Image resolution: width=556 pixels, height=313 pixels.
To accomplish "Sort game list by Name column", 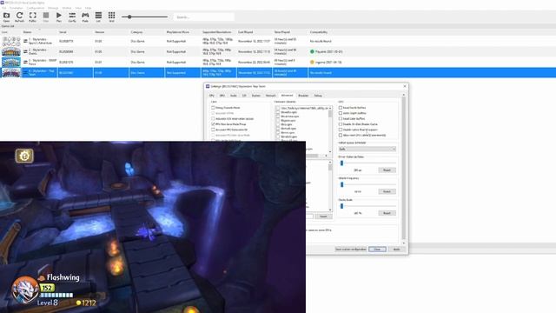I will point(27,32).
